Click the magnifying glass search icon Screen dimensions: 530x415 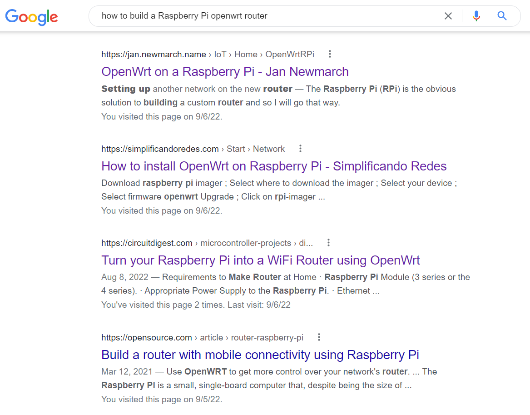[x=502, y=15]
